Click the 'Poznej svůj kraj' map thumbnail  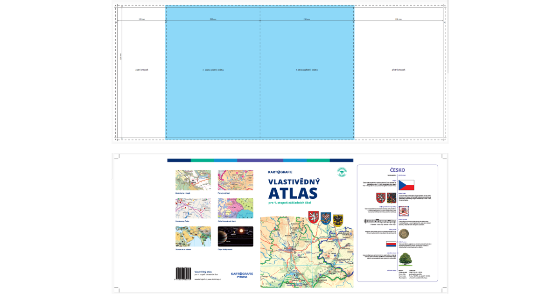[236, 180]
